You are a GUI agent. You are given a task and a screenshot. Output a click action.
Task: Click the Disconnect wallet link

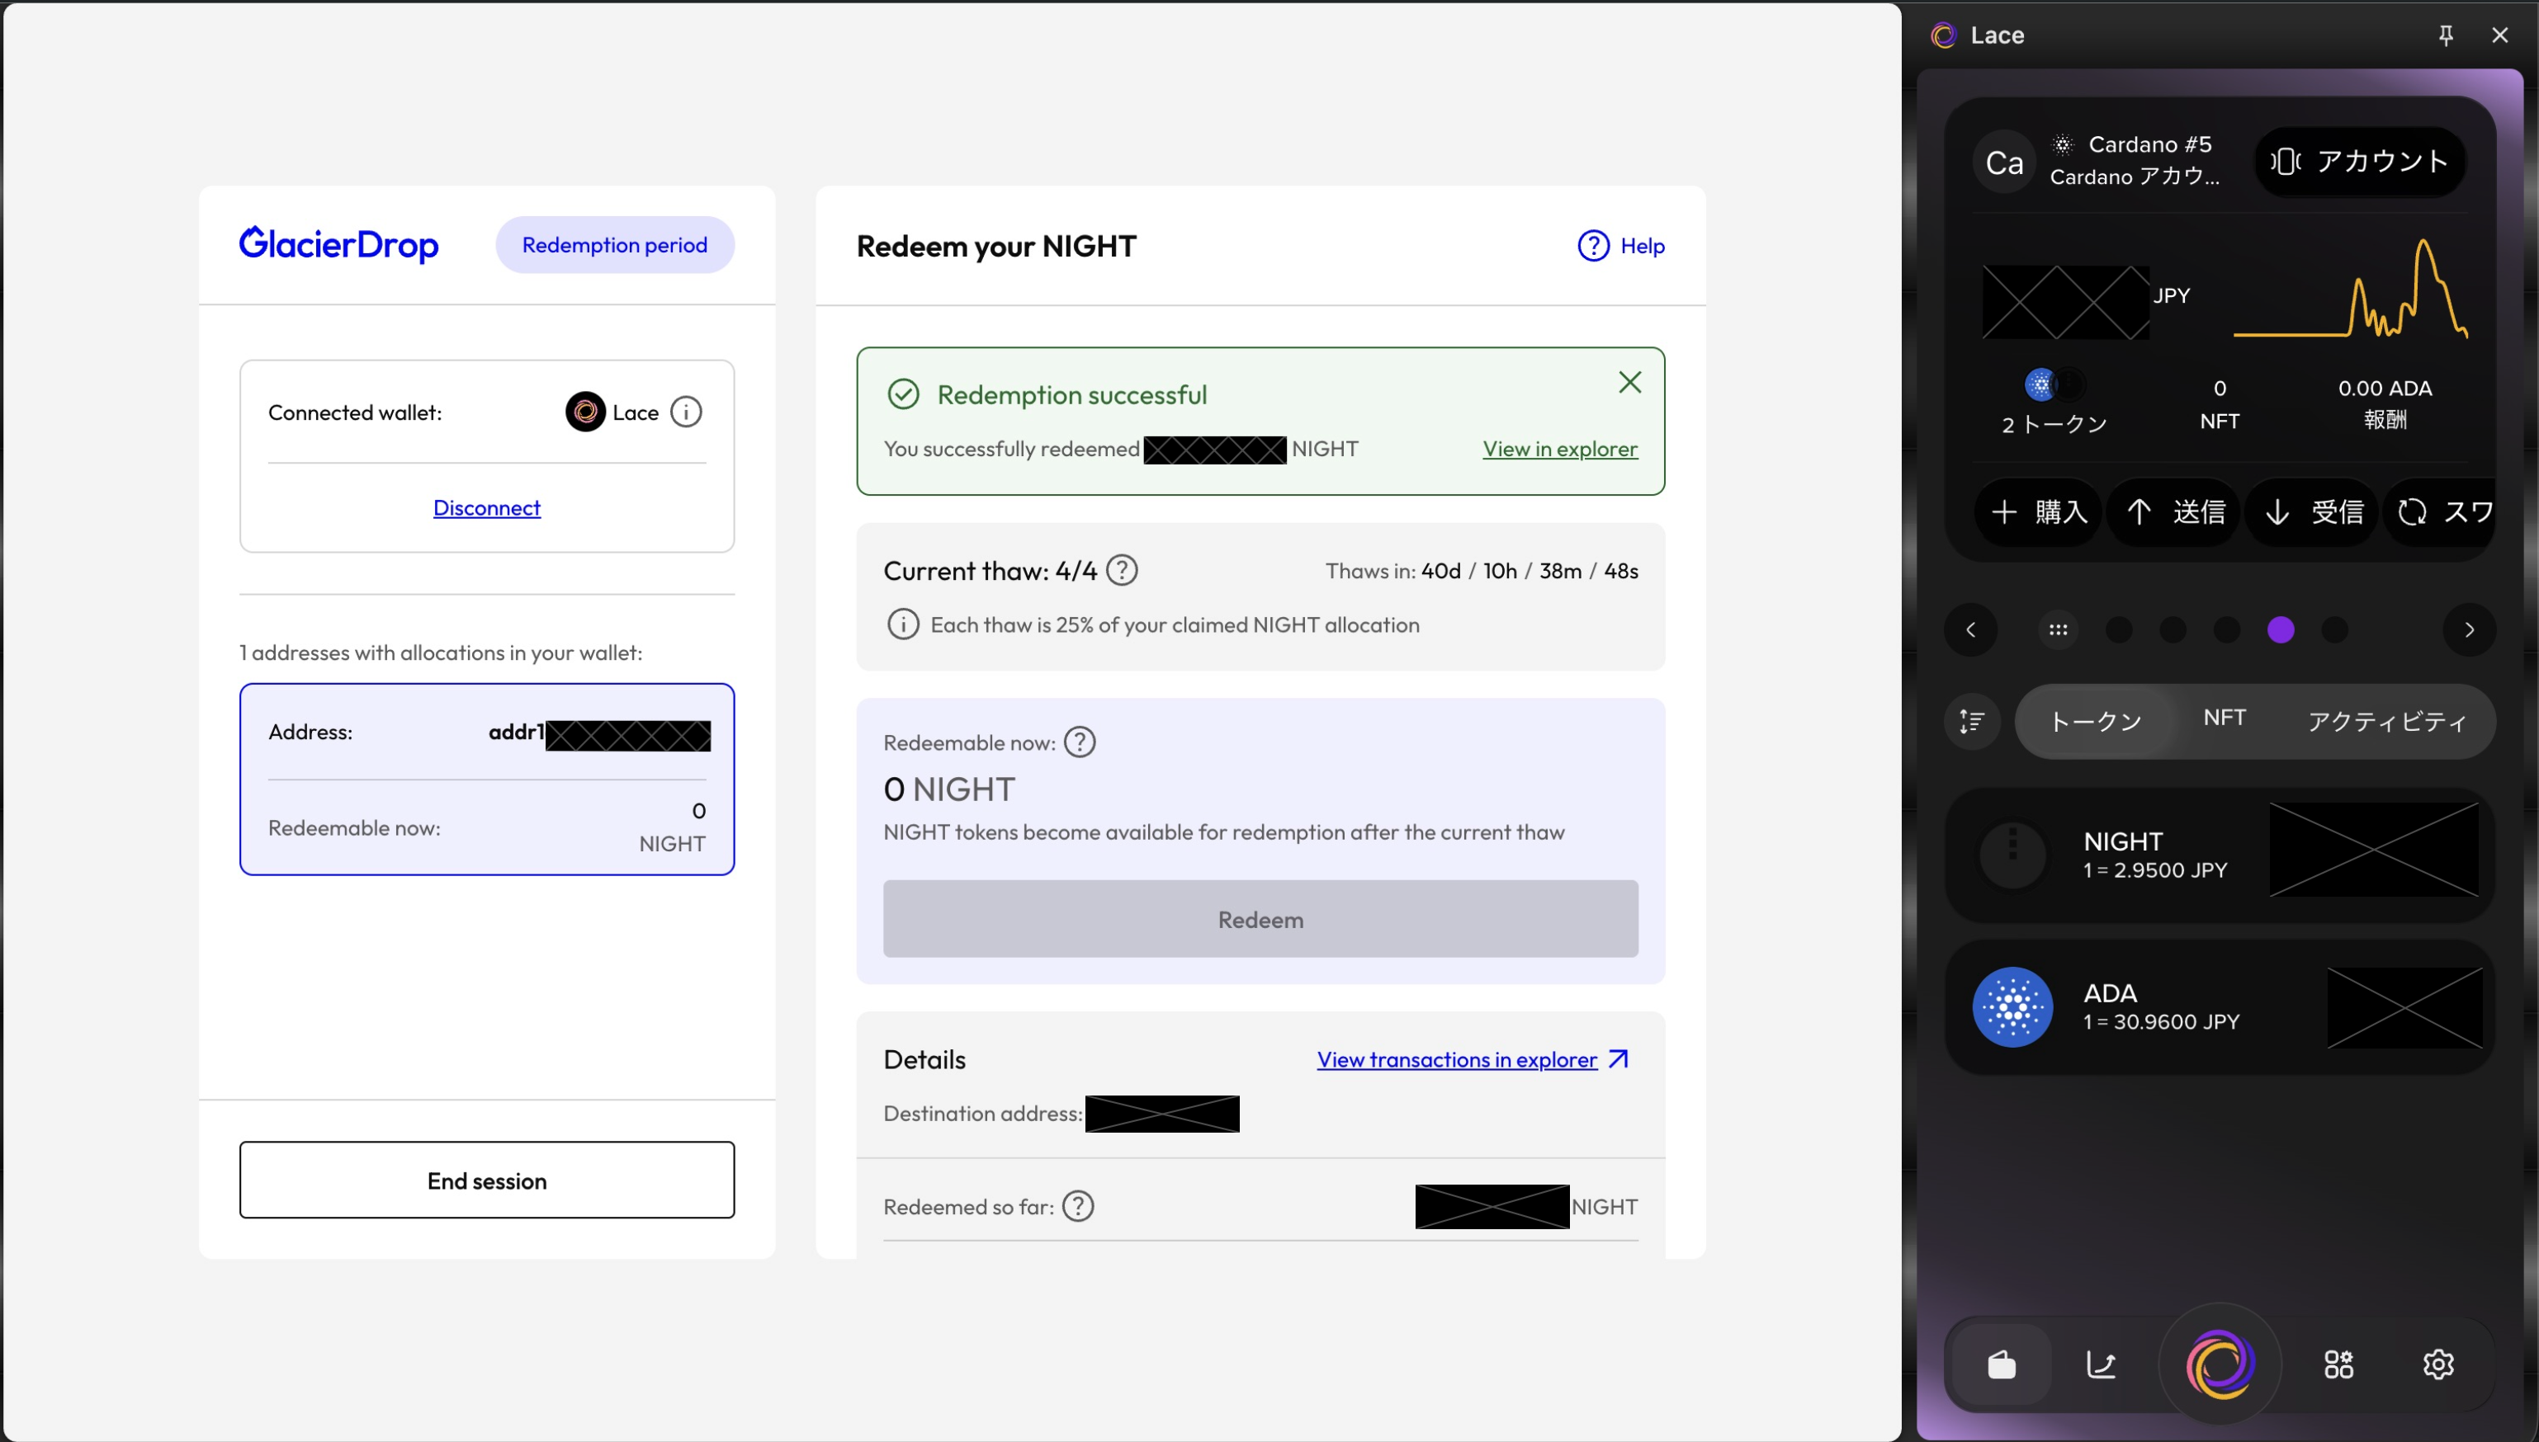(x=486, y=508)
